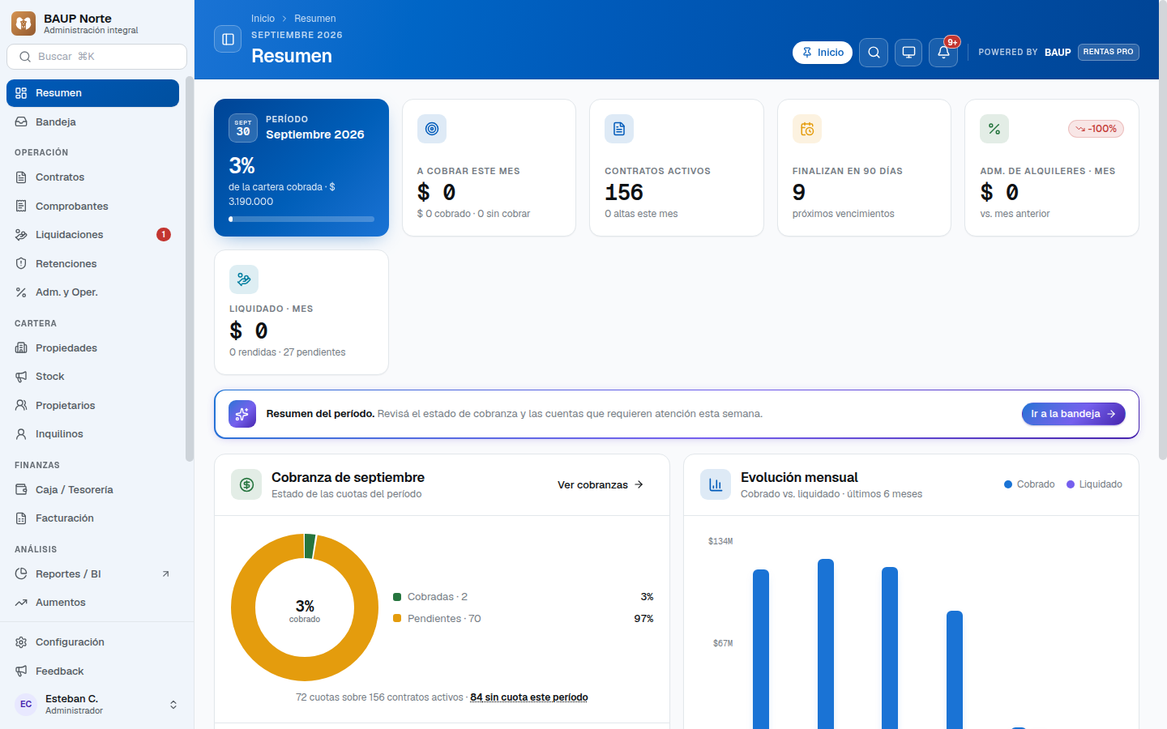
Task: Click the portfolio collected progress bar
Action: 301,219
